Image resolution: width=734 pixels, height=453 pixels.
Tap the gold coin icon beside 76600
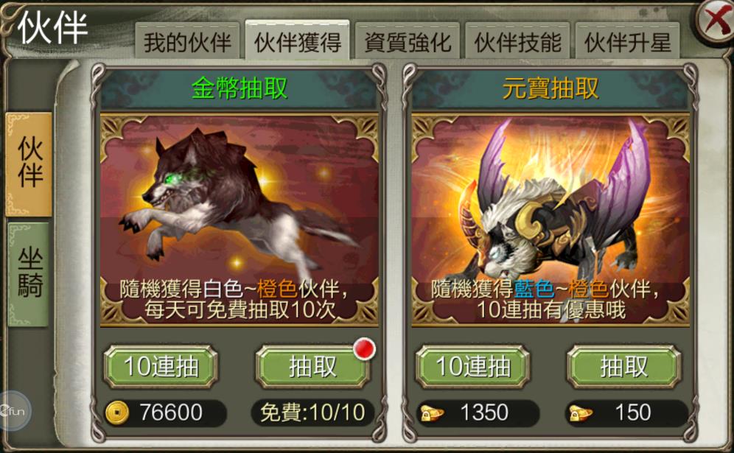pyautogui.click(x=117, y=412)
